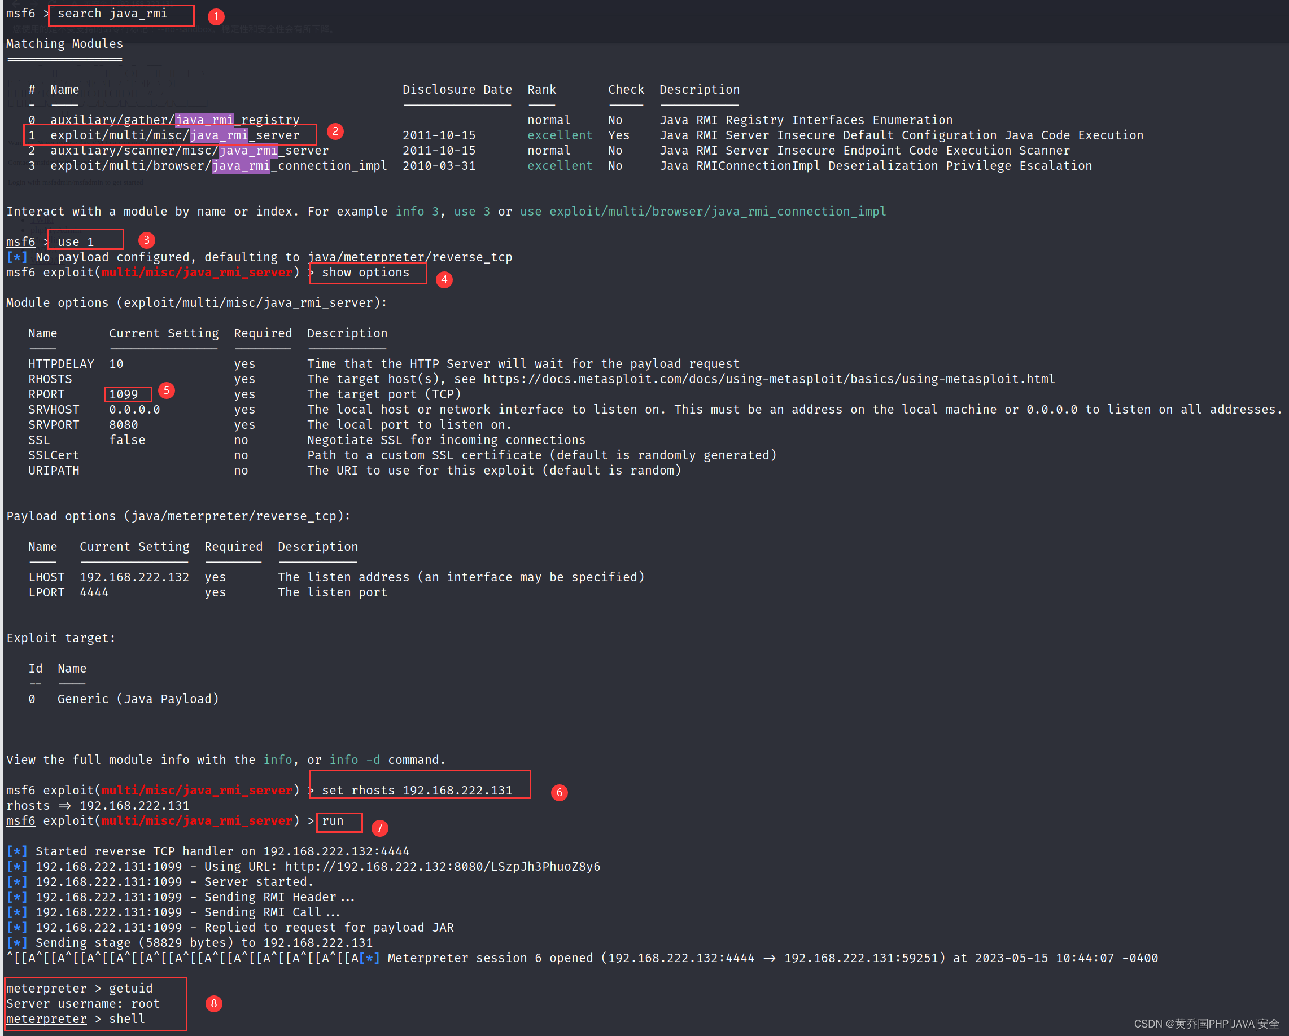
Task: Click the 'getuid' command text
Action: tap(131, 989)
